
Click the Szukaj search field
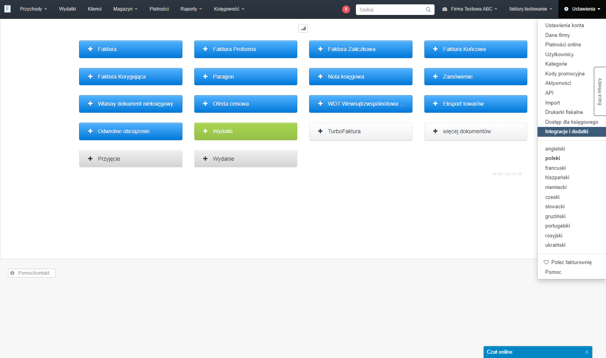pyautogui.click(x=395, y=9)
